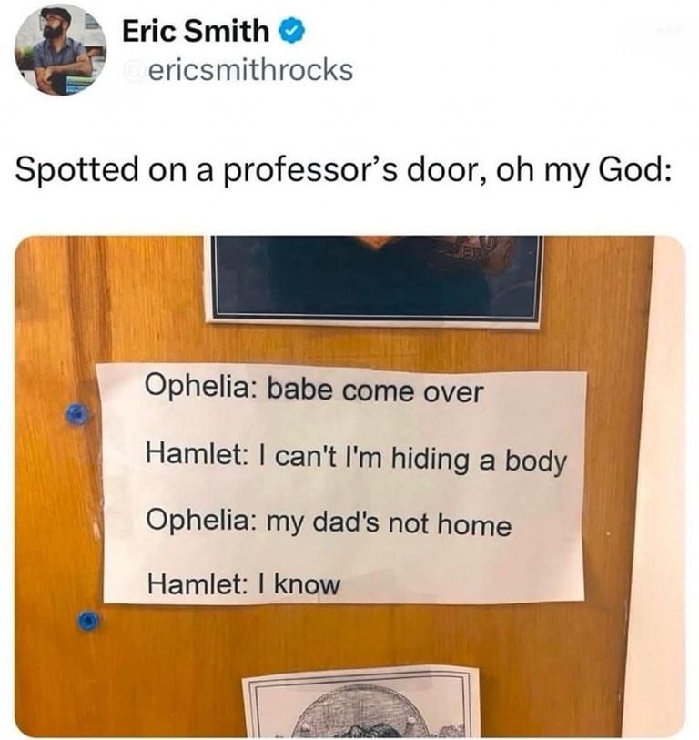Click the line "Ophelia: babe come over"
The height and width of the screenshot is (740, 699).
pos(314,390)
